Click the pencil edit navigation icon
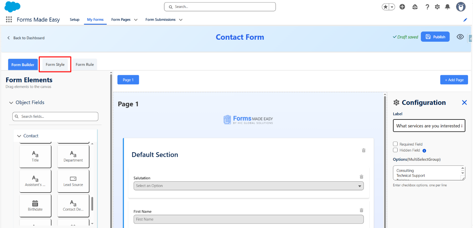This screenshot has height=228, width=473. [x=465, y=20]
